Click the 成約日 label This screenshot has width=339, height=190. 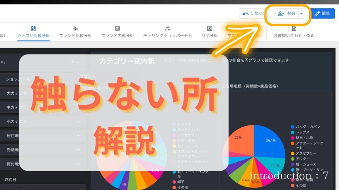coord(10,180)
